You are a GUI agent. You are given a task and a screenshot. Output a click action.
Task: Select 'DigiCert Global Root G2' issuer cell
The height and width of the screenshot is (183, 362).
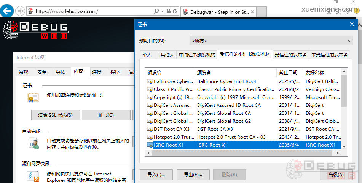point(224,121)
